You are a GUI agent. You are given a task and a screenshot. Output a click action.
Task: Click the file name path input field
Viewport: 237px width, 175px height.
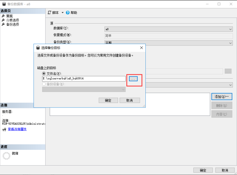pos(84,79)
